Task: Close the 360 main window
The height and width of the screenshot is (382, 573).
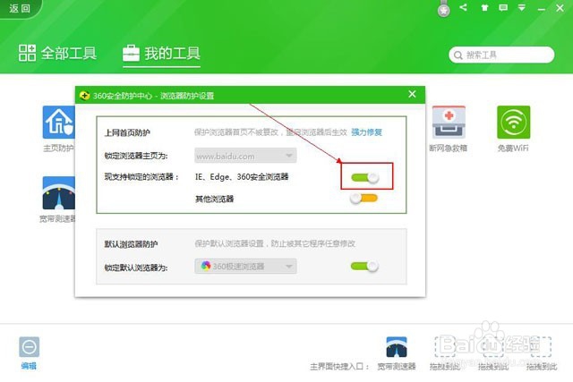Action: pyautogui.click(x=560, y=8)
